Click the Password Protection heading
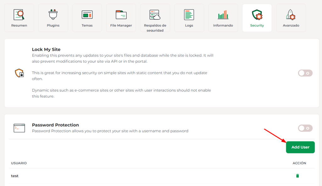Screen dimensions: 322x186 click(55, 125)
